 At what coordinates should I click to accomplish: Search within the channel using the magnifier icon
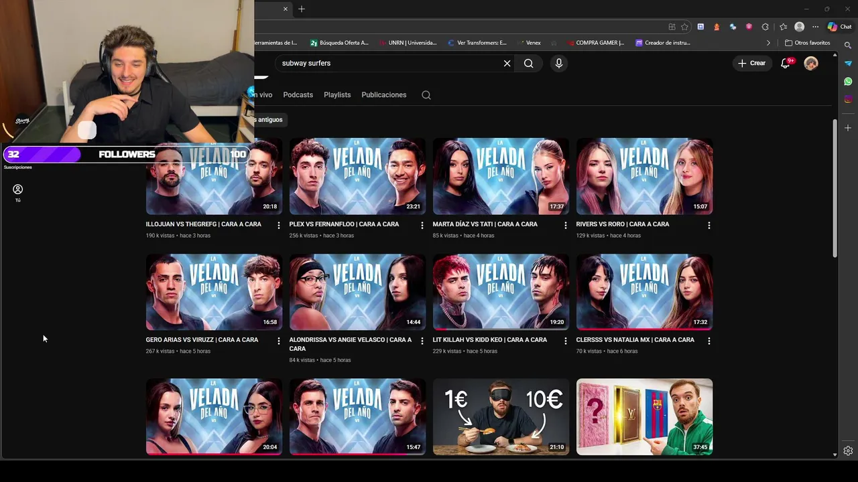[426, 95]
